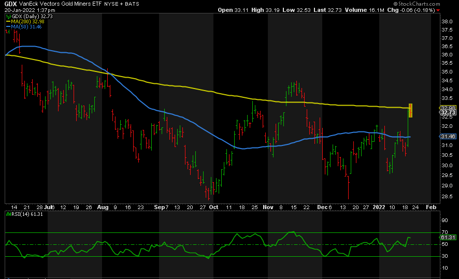Click the Last 32.73 header value
The image size is (459, 279).
(327, 10)
